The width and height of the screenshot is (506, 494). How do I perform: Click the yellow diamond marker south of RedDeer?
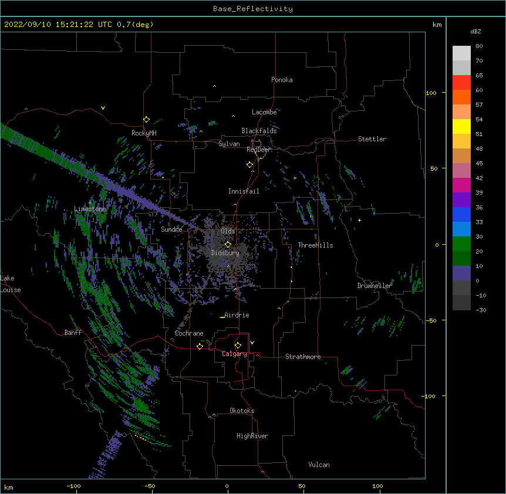pyautogui.click(x=250, y=165)
